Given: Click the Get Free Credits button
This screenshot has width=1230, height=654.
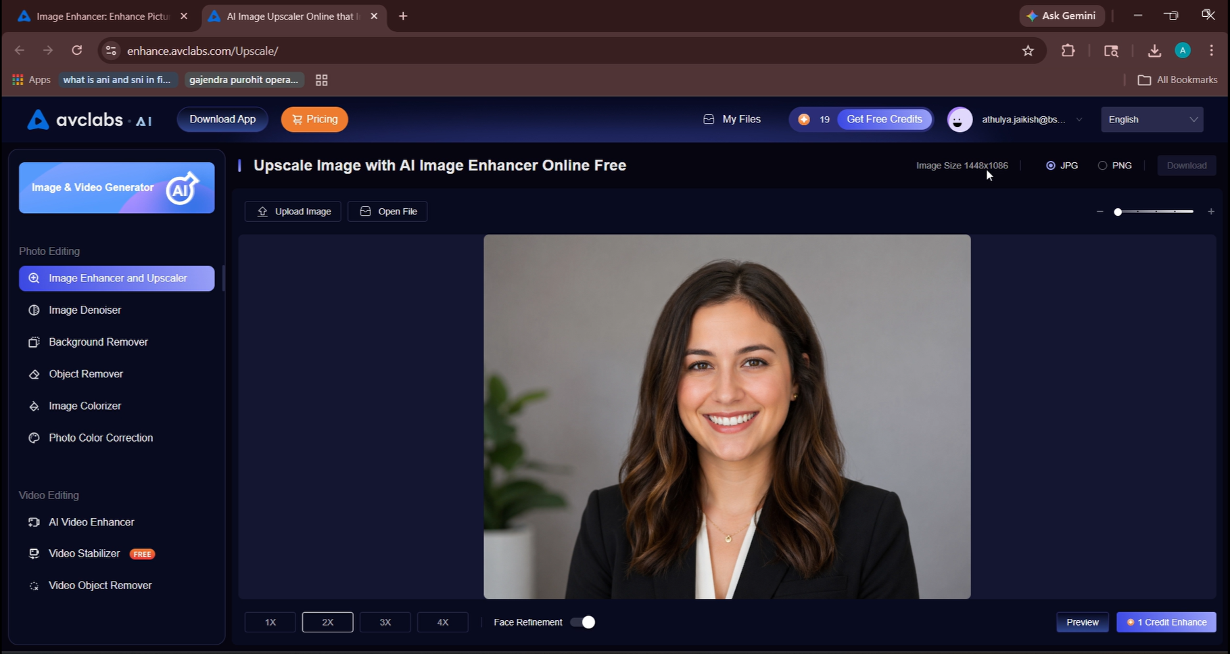Looking at the screenshot, I should coord(884,119).
